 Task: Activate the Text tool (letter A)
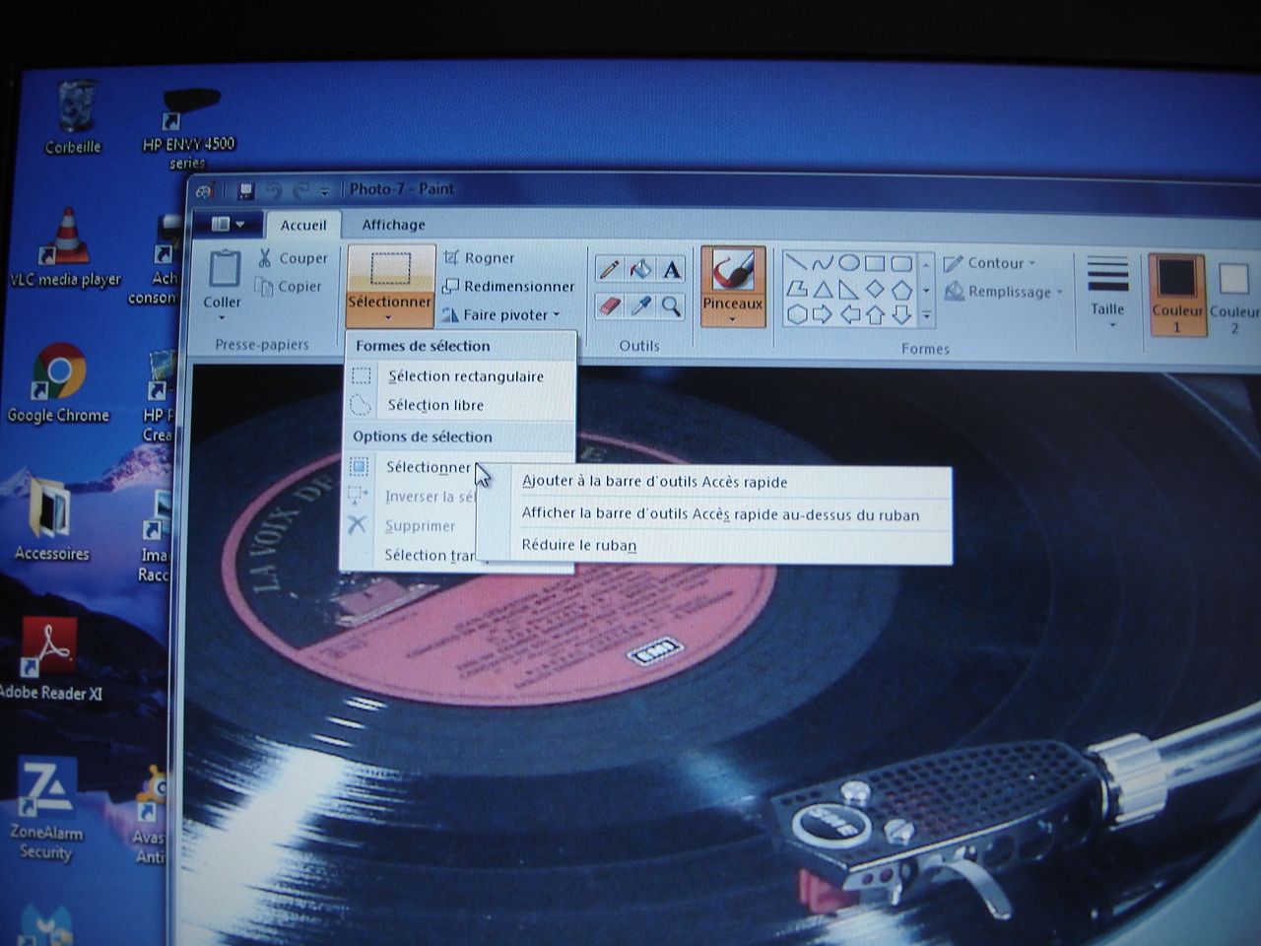(672, 269)
